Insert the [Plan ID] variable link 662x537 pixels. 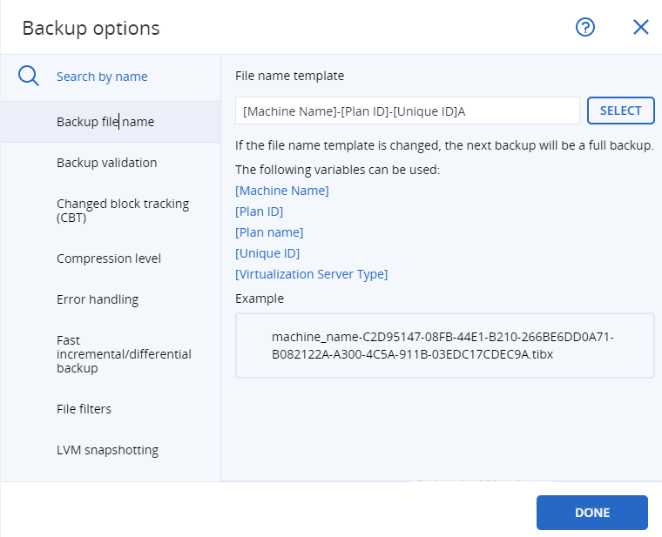(260, 211)
